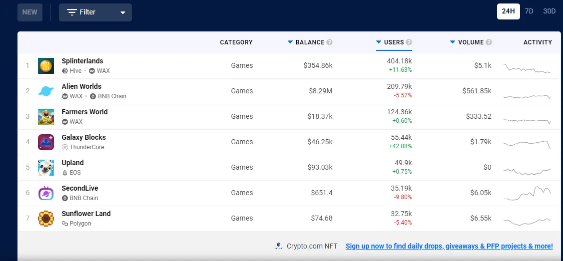Viewport: 563px width, 261px height.
Task: Sort by Balance column arrow
Action: (x=290, y=42)
